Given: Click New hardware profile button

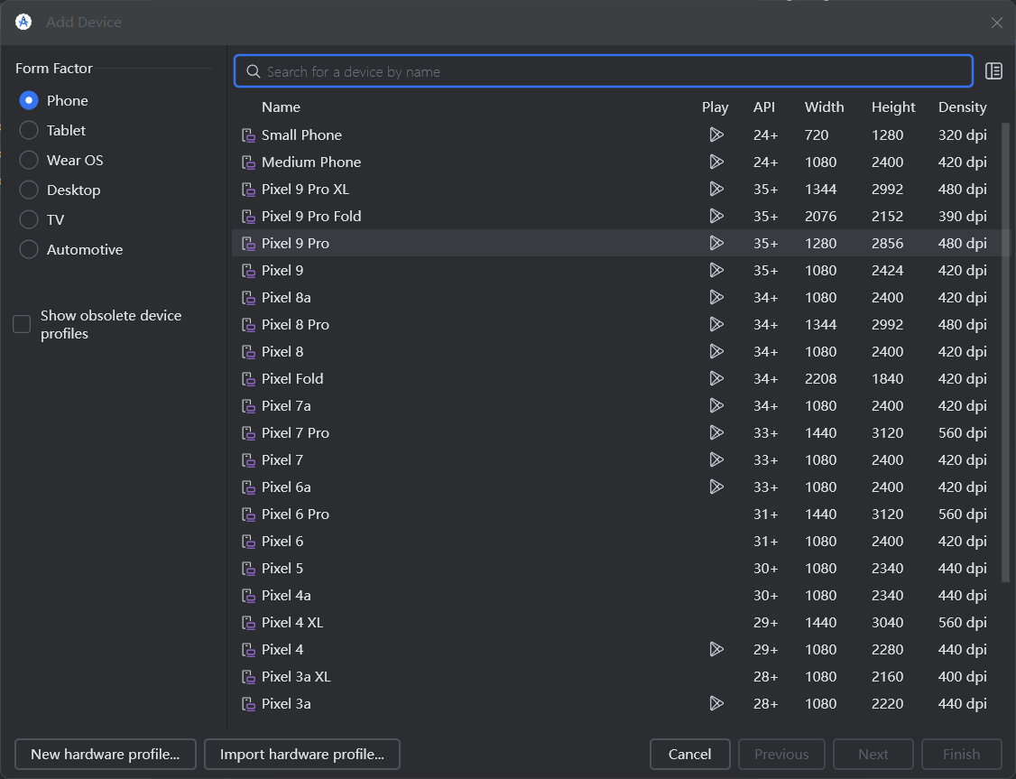Looking at the screenshot, I should (106, 755).
